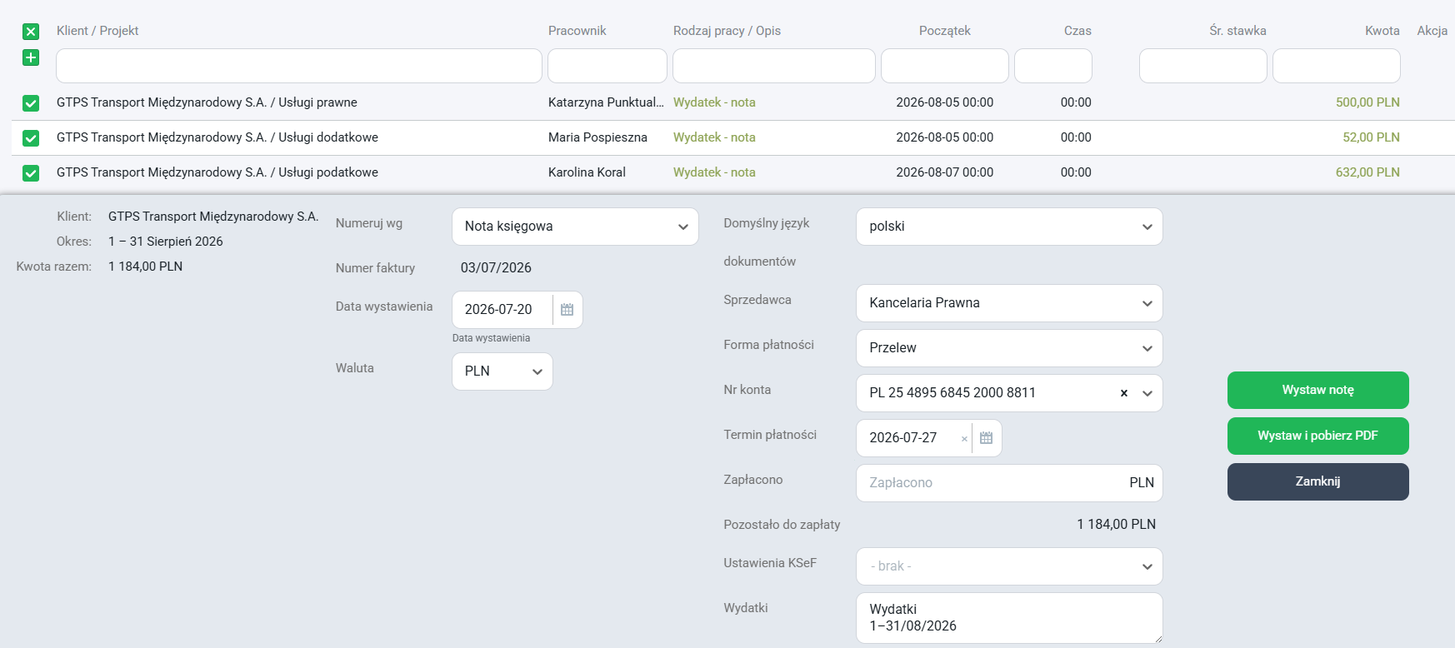Uncheck the Usługi dodatkowe row checkbox
Viewport: 1455px width, 648px height.
click(x=31, y=138)
